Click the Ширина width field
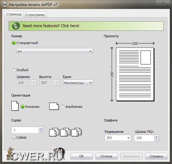 click(24, 83)
